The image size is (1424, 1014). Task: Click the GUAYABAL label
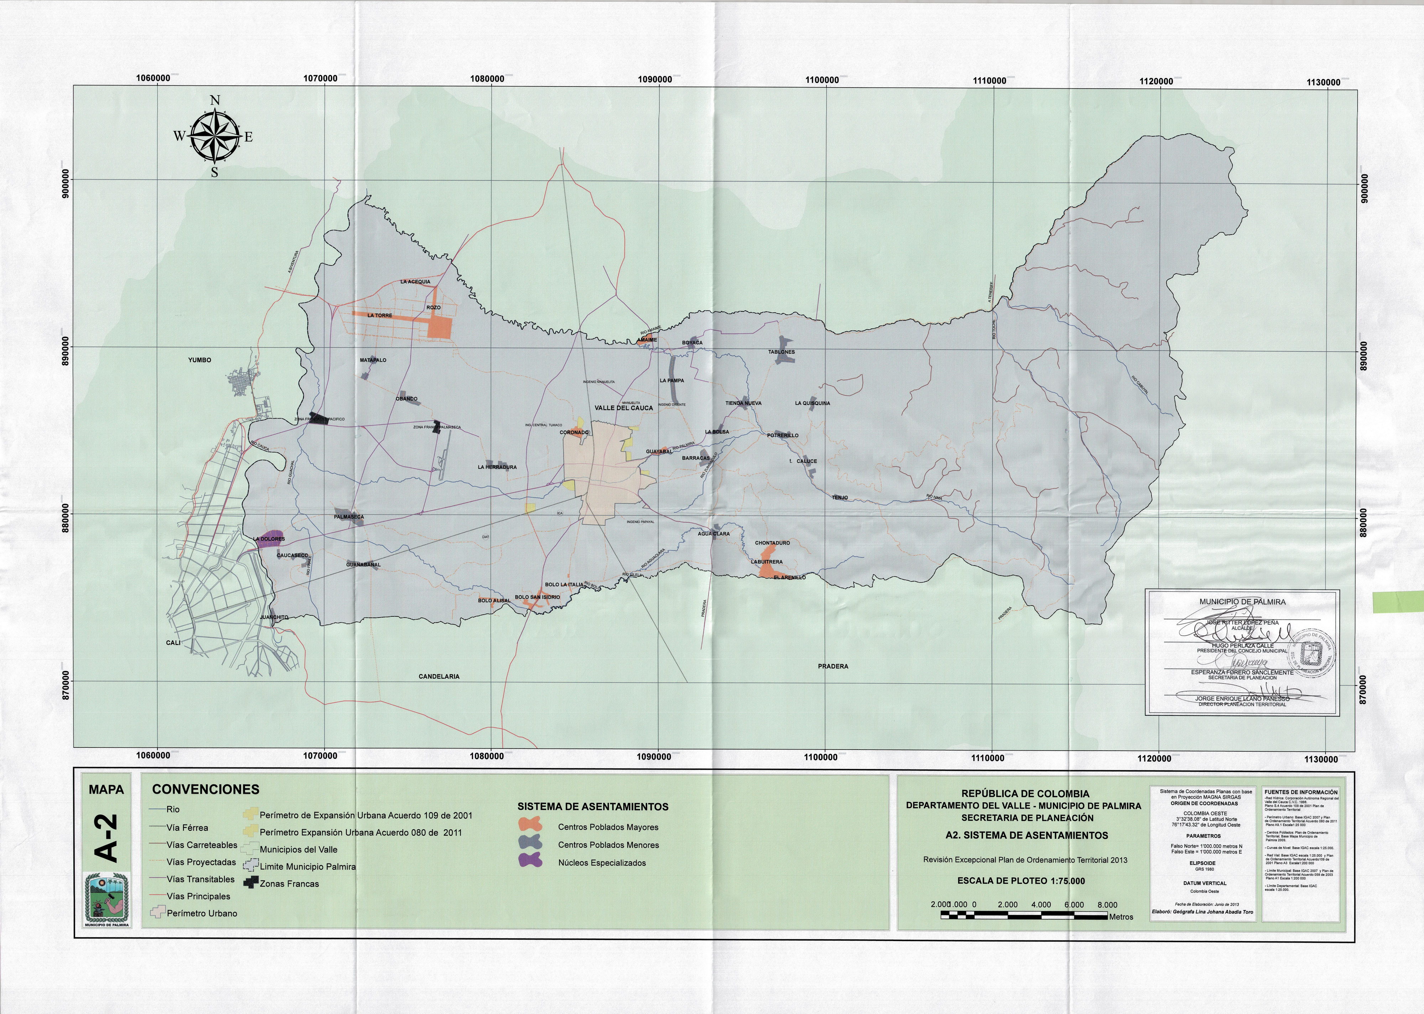click(659, 451)
